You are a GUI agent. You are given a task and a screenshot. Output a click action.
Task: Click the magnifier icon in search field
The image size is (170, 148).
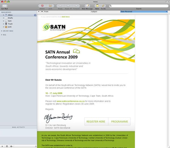click(x=110, y=6)
